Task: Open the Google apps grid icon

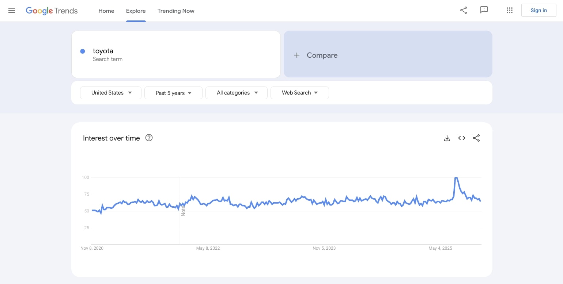Action: click(x=509, y=10)
